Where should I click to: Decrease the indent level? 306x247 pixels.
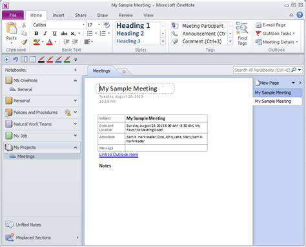[x=66, y=42]
